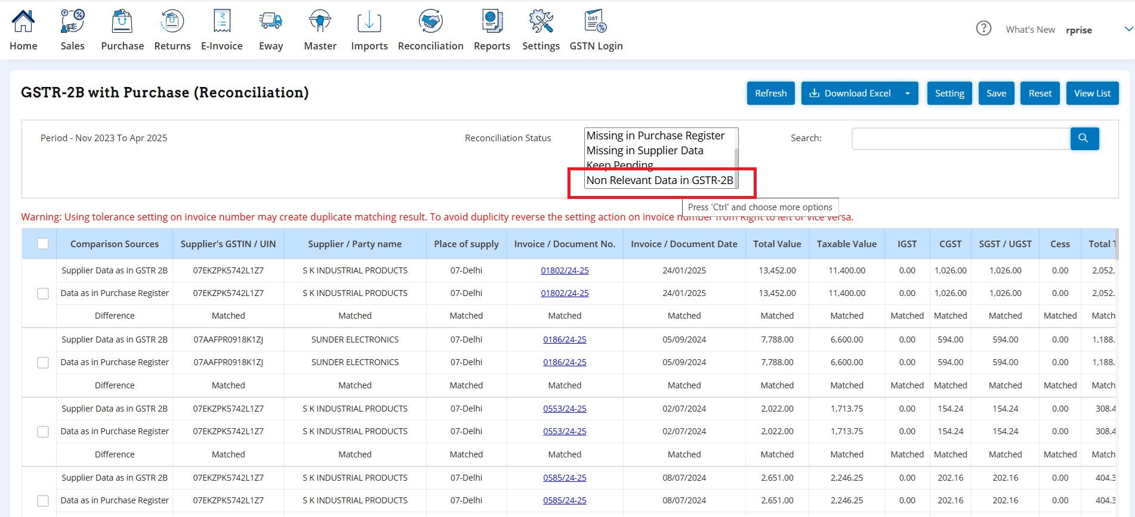Click the 13,452.00 Total Value in the first Supplier Data row
This screenshot has width=1135, height=517.
(x=777, y=270)
